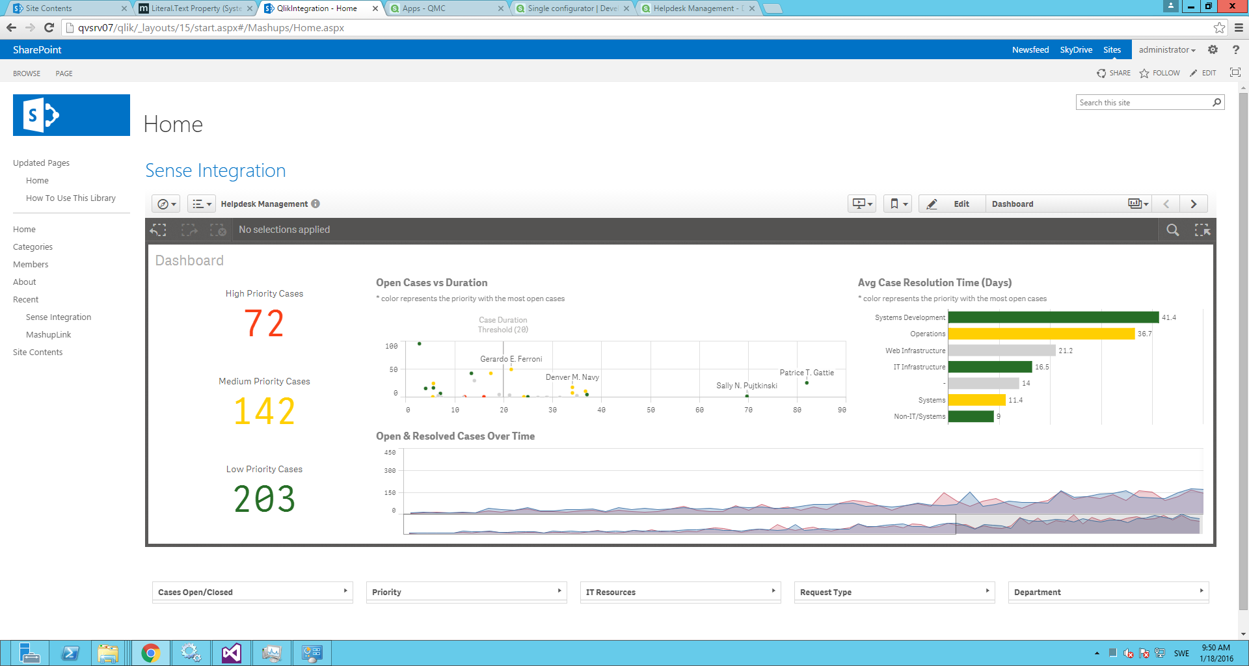
Task: Expand the Cases Open/Closed filter
Action: (x=252, y=592)
